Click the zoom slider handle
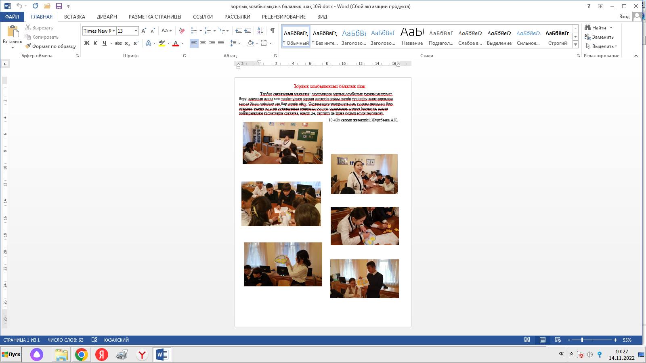 [x=582, y=340]
